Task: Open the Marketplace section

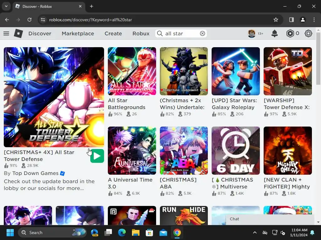Action: point(78,33)
